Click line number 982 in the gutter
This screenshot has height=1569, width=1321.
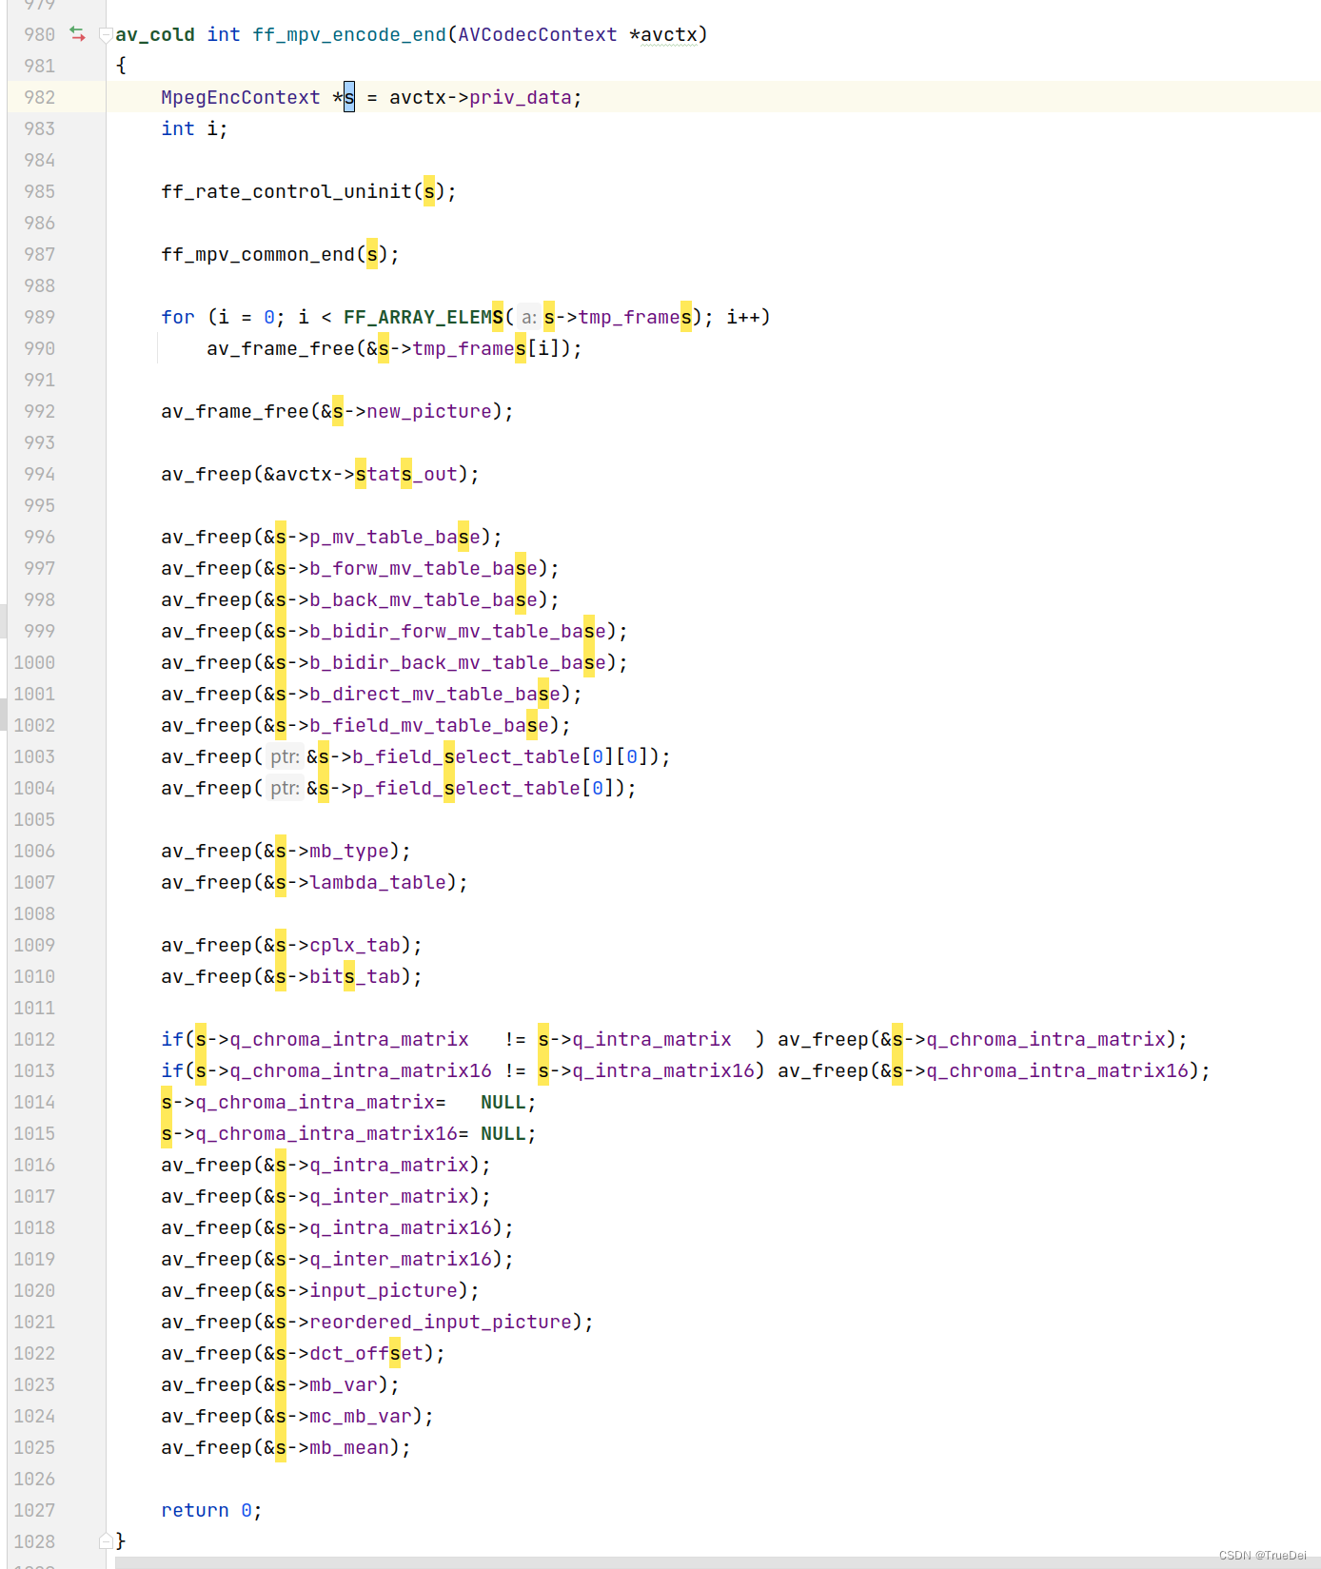click(40, 97)
